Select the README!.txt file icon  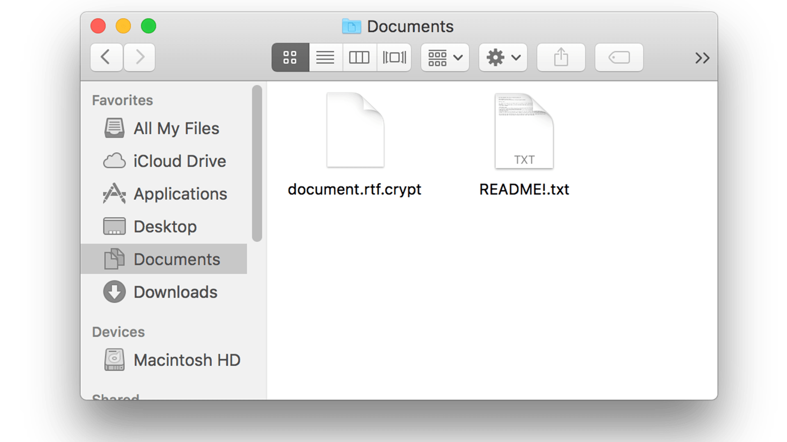[x=524, y=131]
